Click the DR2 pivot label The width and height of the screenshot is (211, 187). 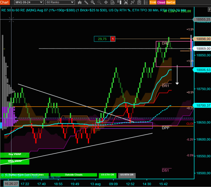pyautogui.click(x=165, y=43)
